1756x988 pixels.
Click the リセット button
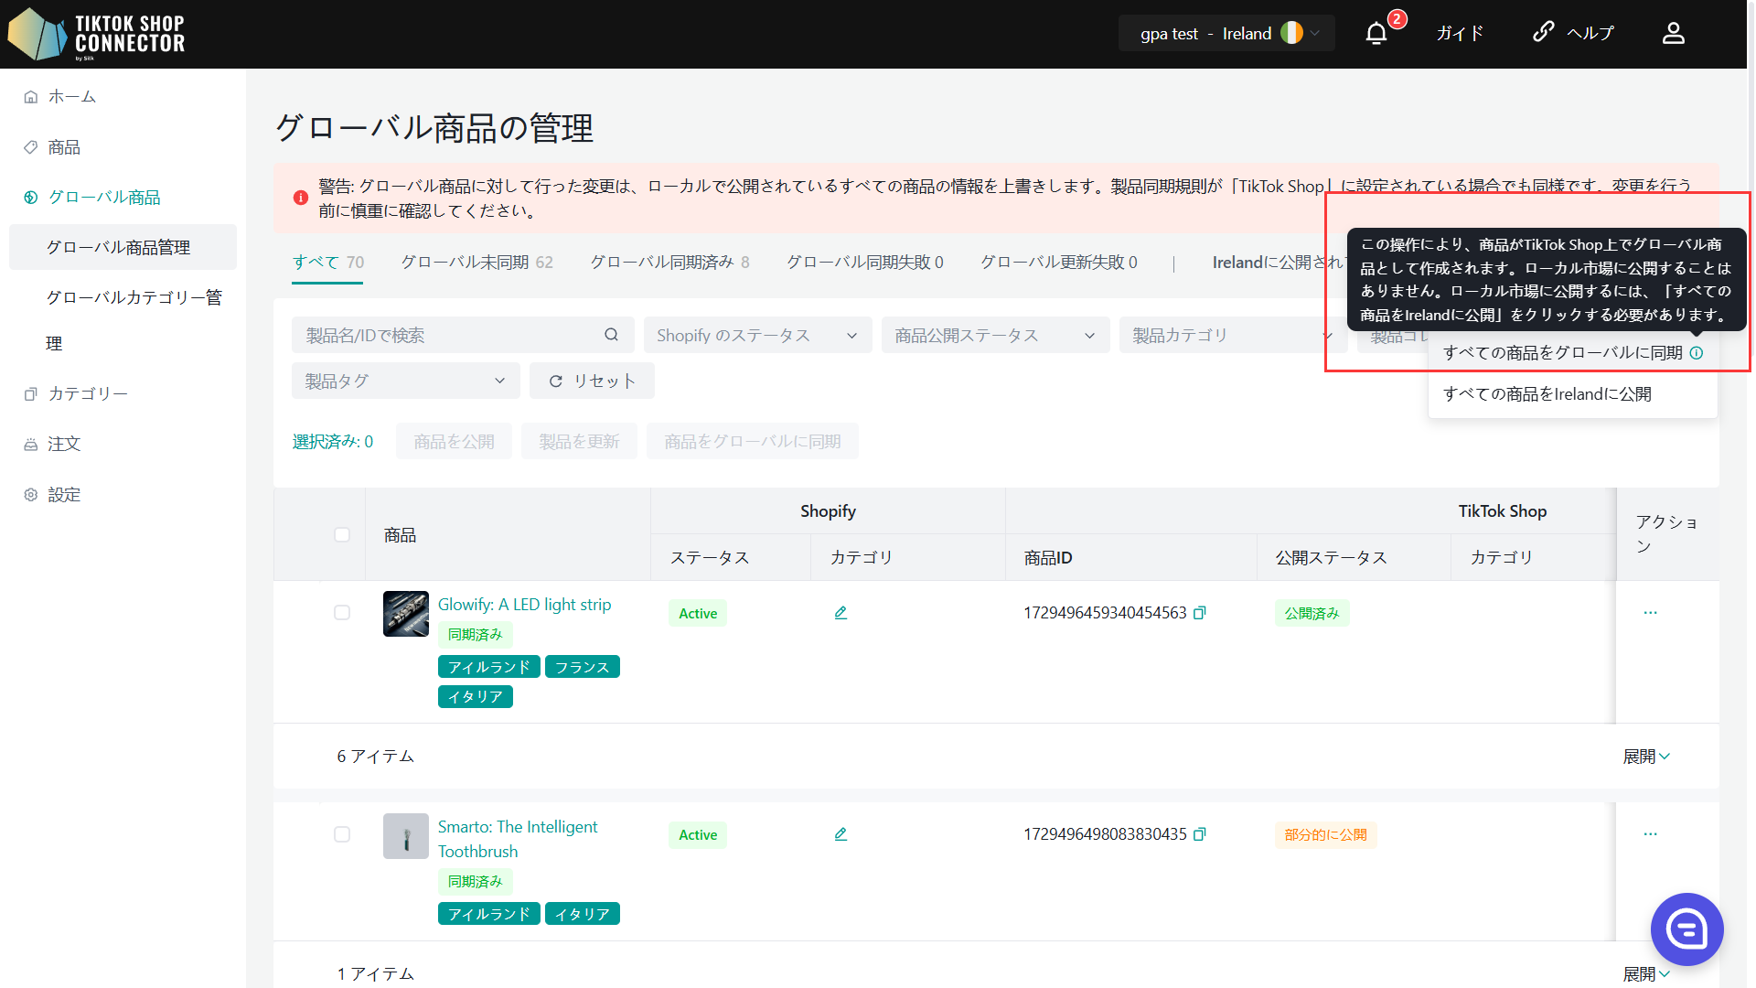592,381
